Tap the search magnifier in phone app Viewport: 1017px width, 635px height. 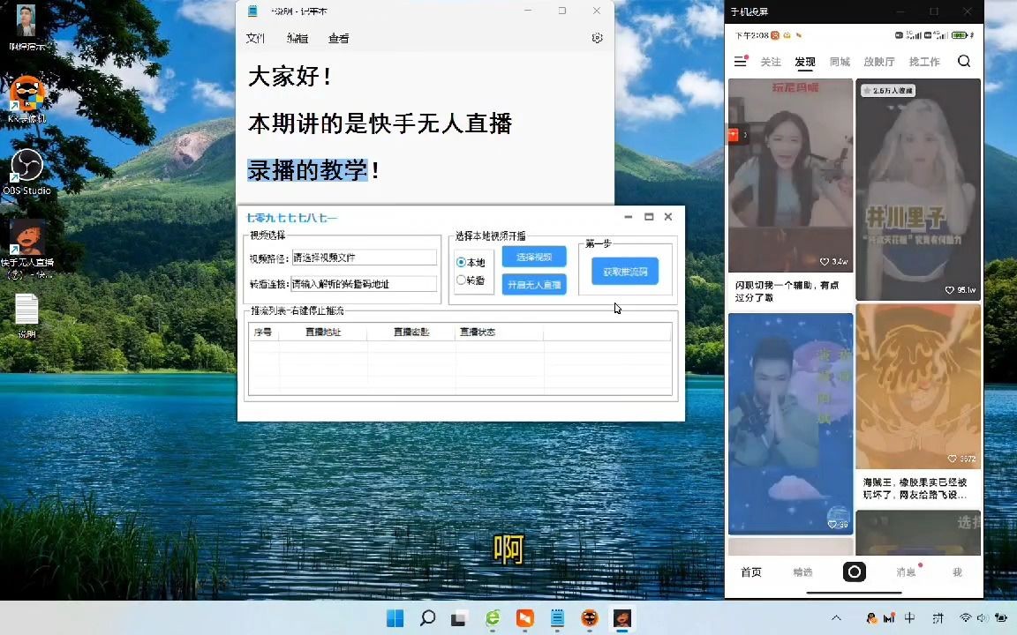point(964,61)
